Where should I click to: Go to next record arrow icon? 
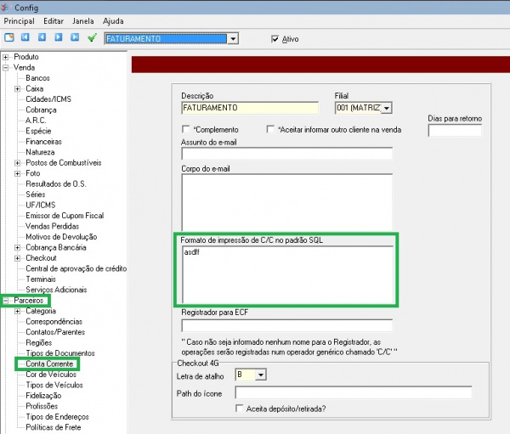coord(58,38)
